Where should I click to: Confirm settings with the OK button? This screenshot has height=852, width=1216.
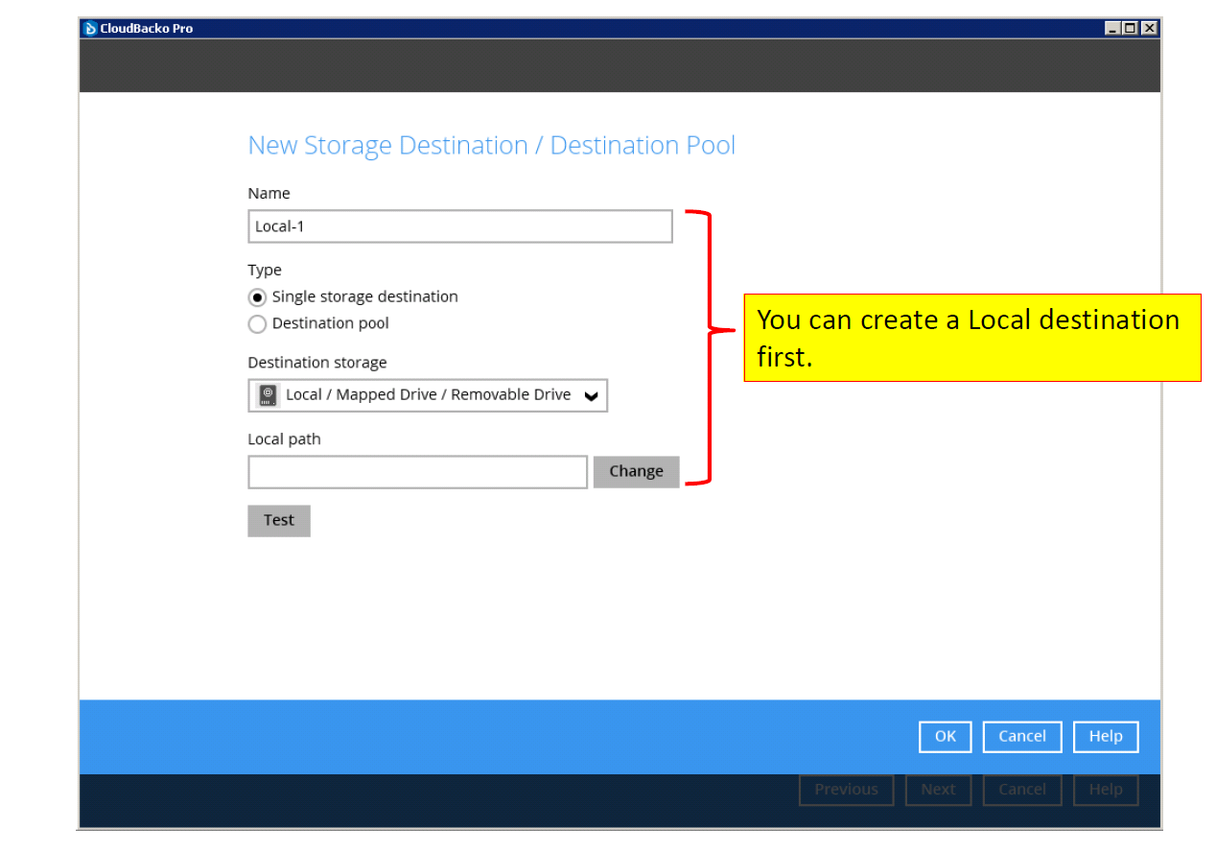(x=945, y=736)
